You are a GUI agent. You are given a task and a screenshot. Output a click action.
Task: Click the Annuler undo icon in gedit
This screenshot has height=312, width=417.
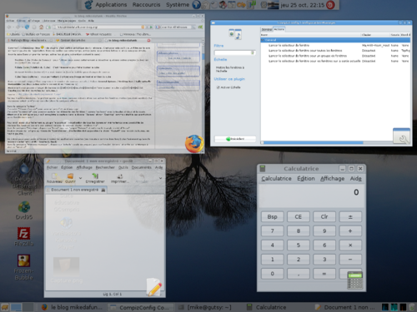[x=142, y=176]
